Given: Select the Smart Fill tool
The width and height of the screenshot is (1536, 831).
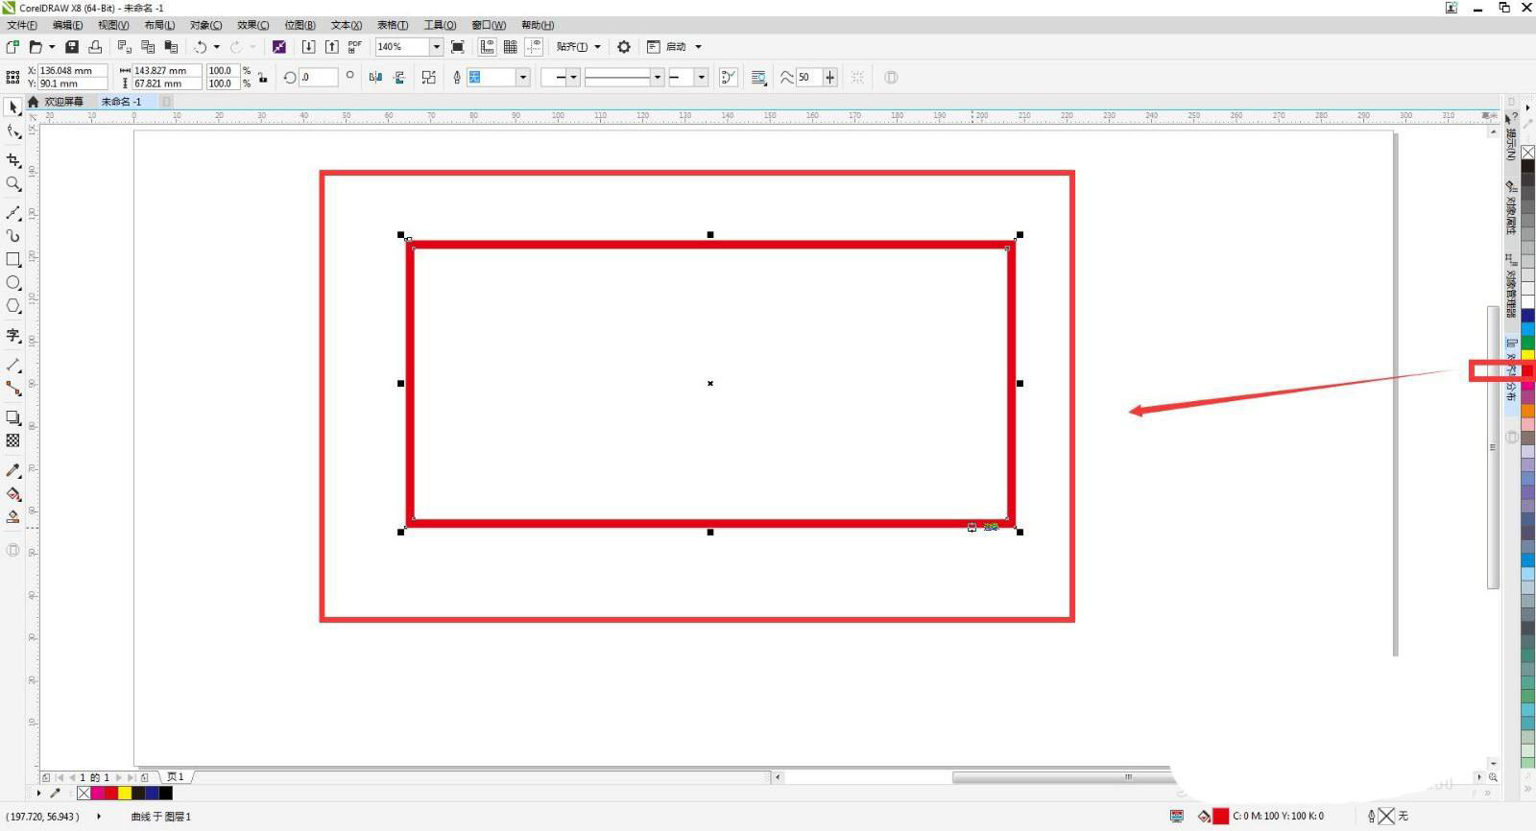Looking at the screenshot, I should tap(13, 516).
